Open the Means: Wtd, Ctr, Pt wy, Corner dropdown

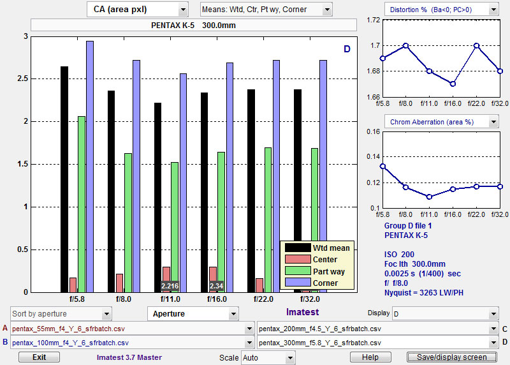266,10
